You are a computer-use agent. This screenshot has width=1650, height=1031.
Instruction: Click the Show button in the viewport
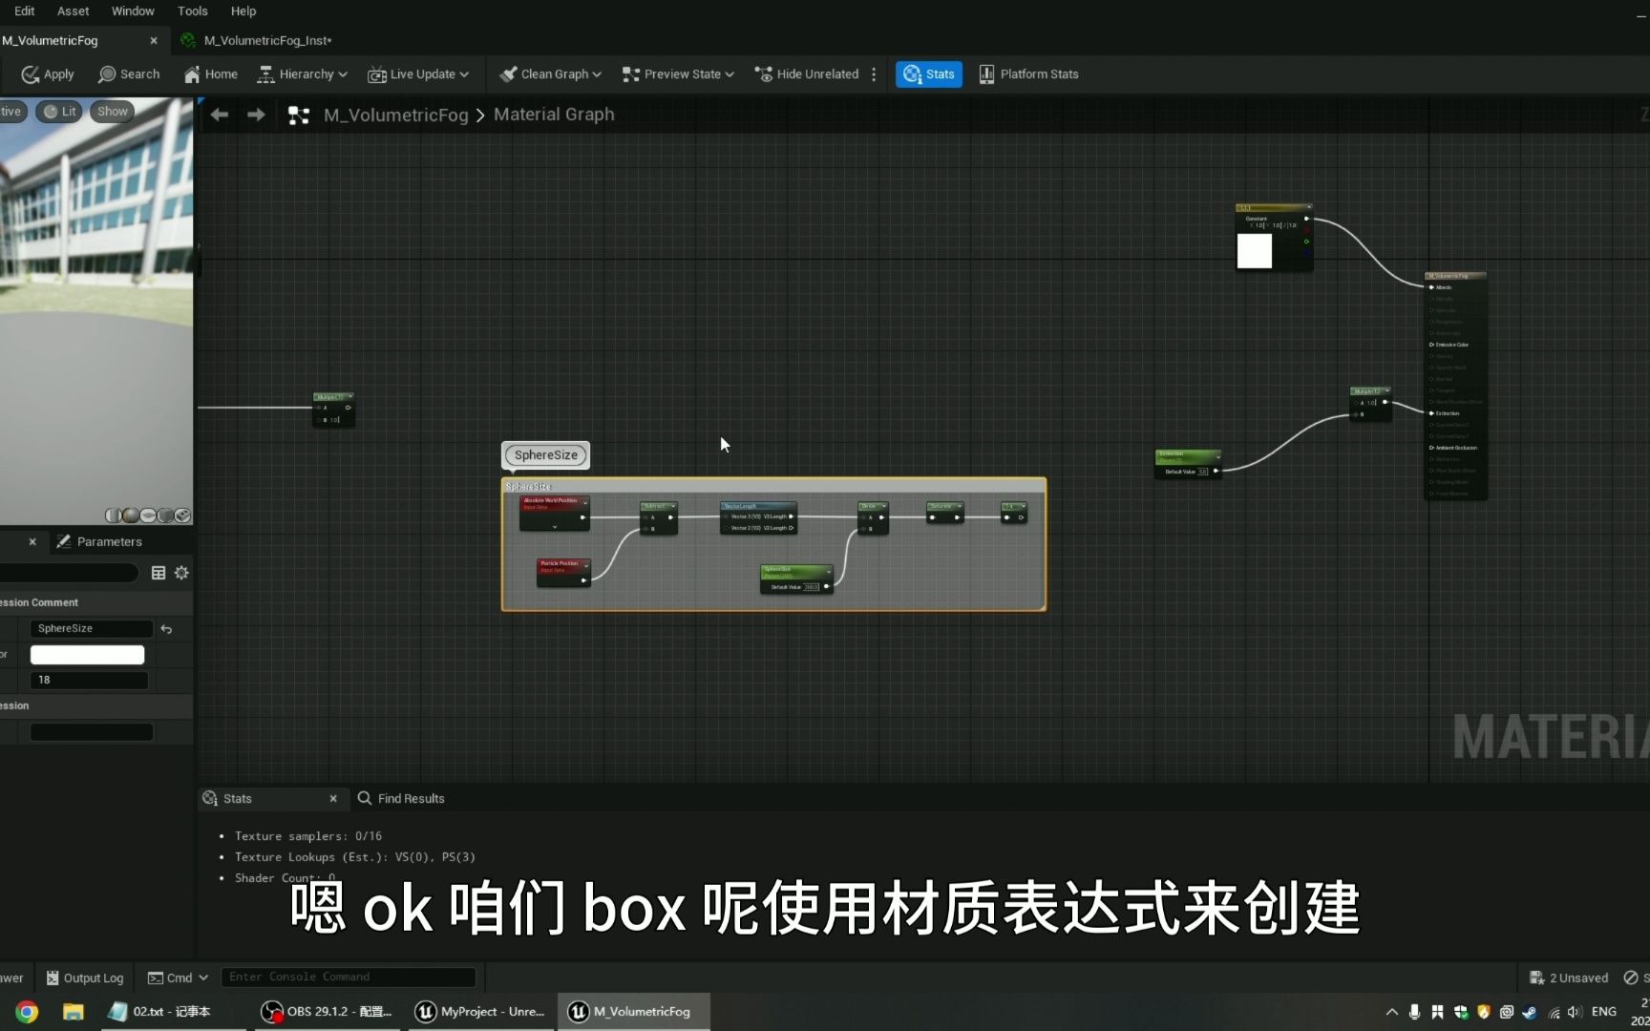[112, 111]
